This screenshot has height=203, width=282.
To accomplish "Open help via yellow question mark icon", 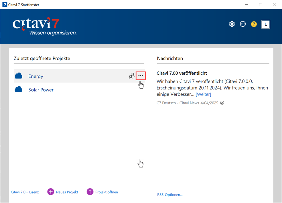I will (x=254, y=24).
